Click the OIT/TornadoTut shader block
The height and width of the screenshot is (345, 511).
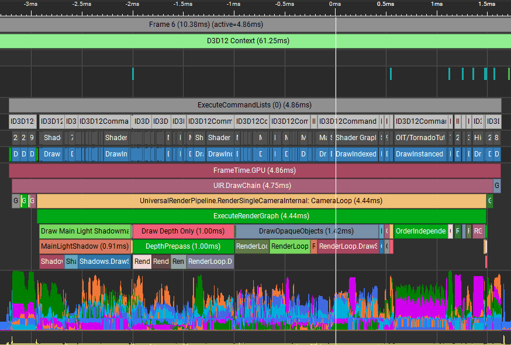click(x=420, y=138)
